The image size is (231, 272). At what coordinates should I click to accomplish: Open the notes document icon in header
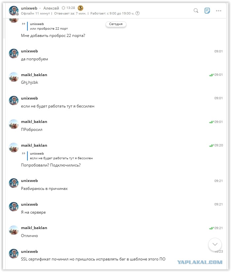pyautogui.click(x=207, y=11)
